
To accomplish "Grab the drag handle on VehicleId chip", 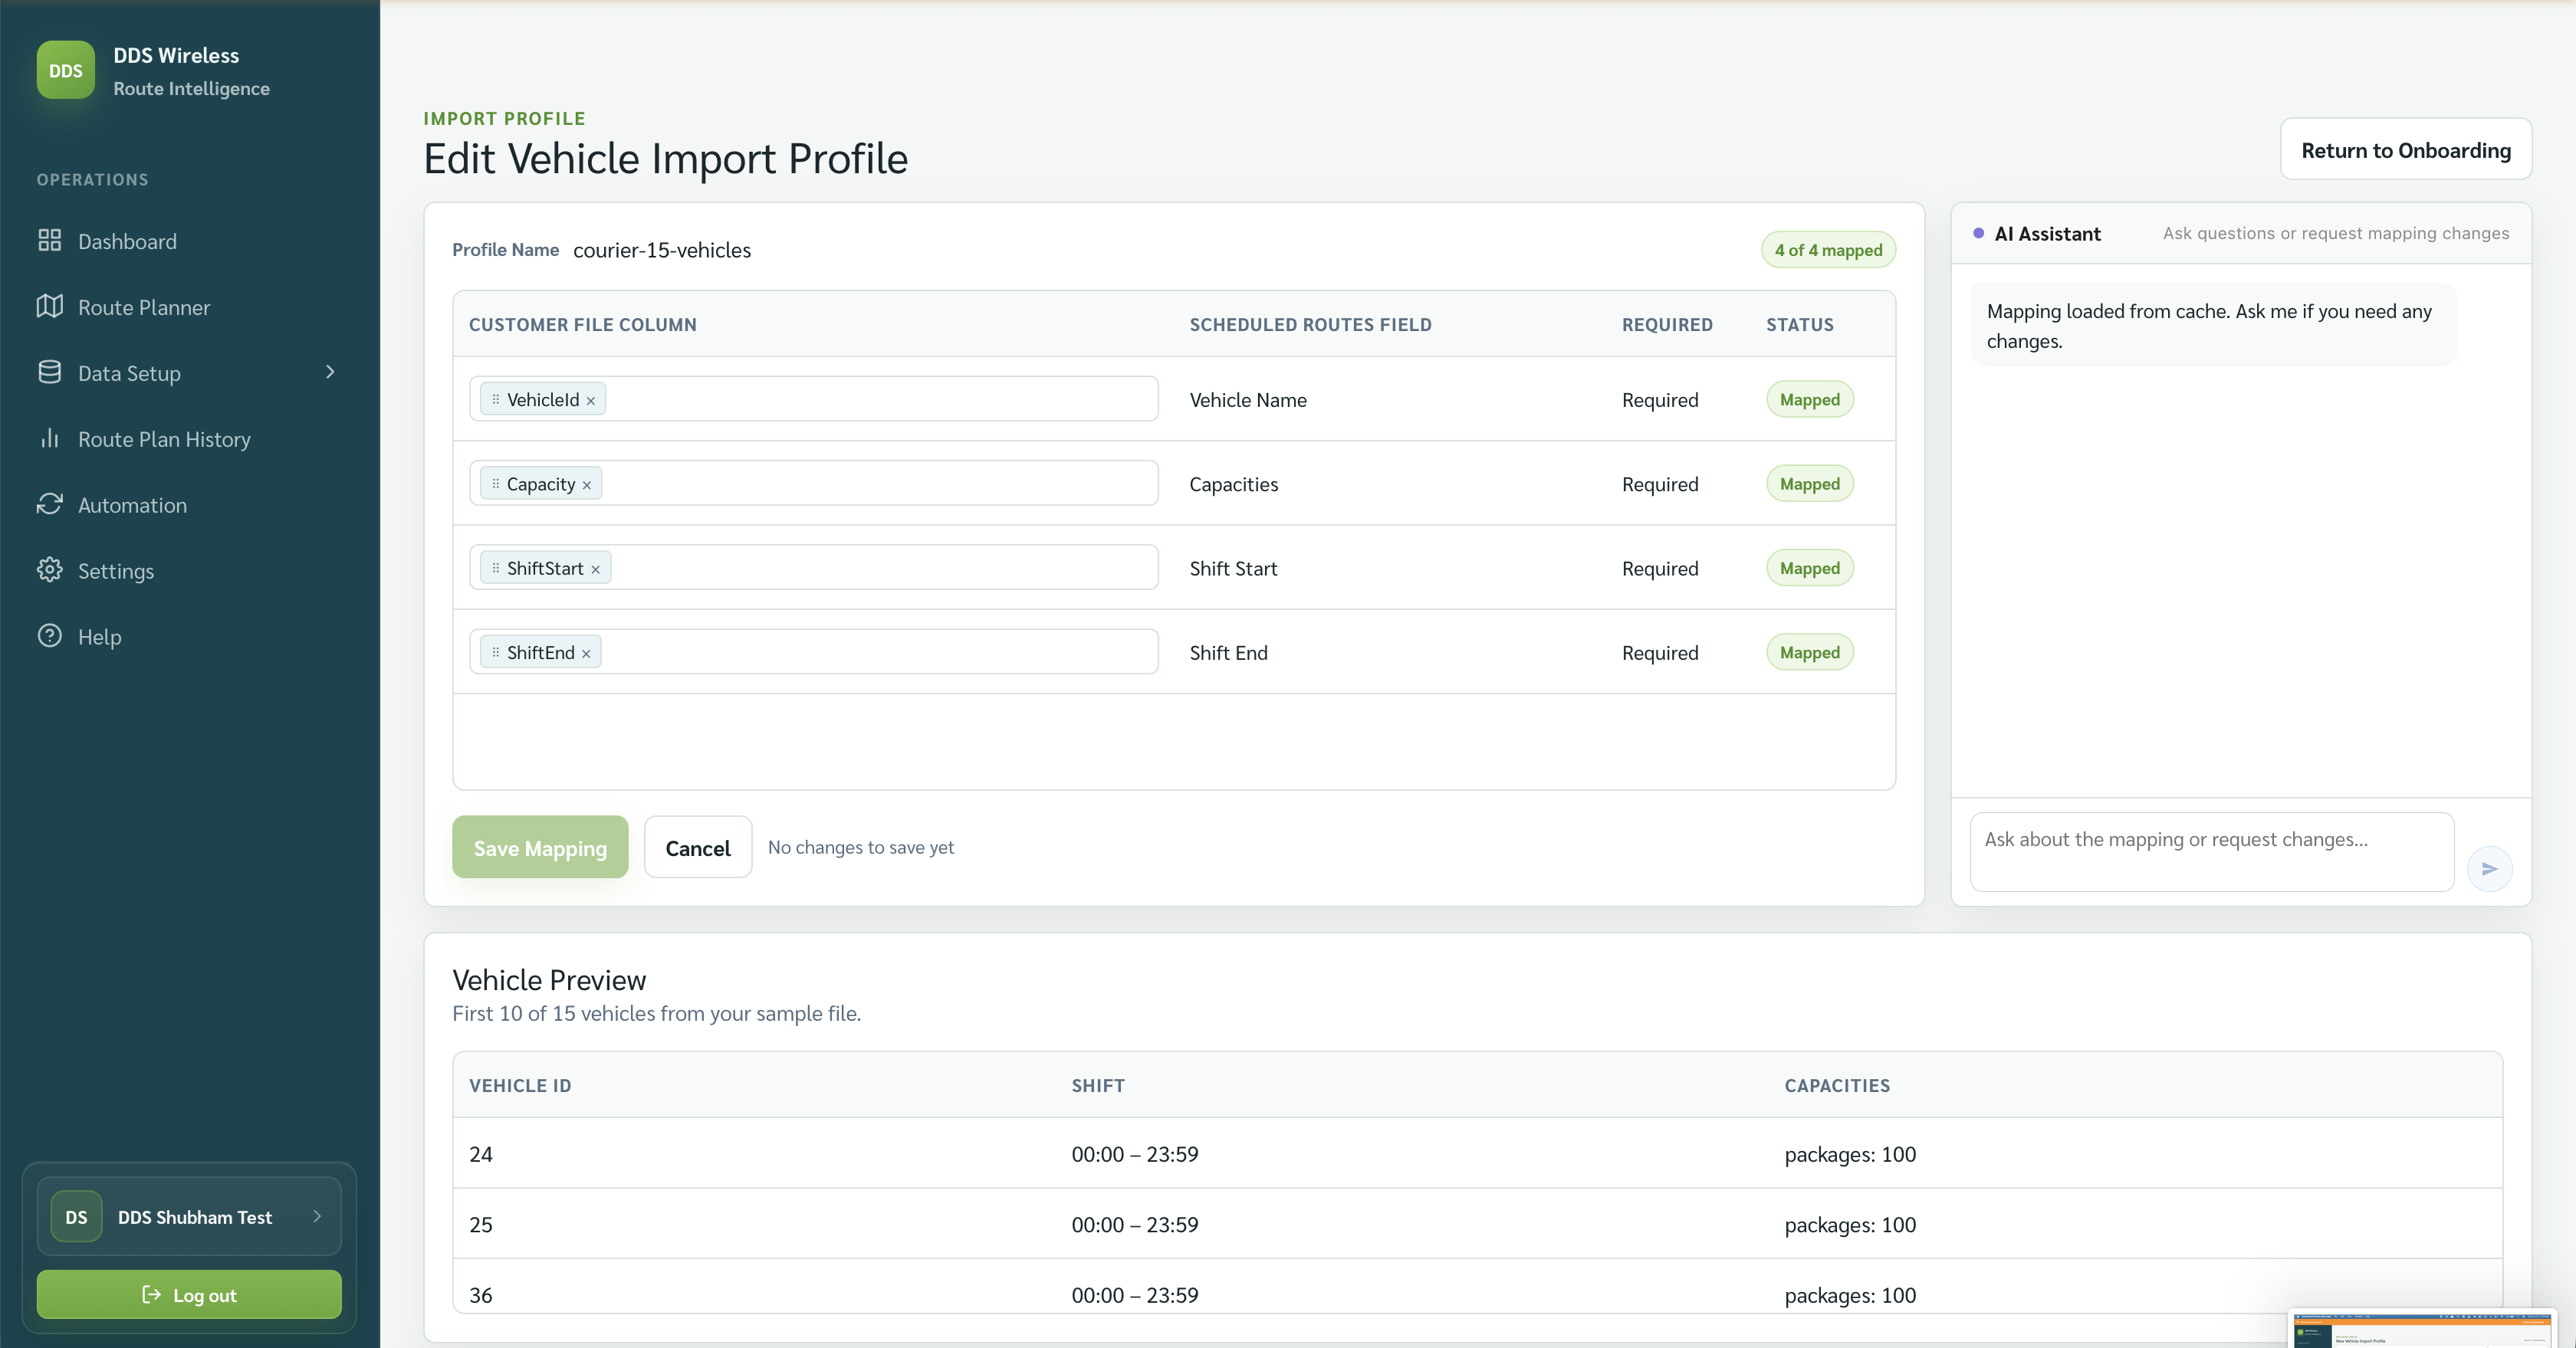I will point(495,400).
